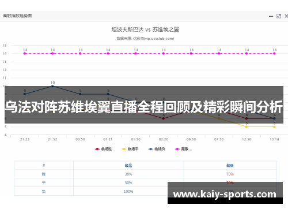
Task: Click the 30% value in the 平 row
Action: click(128, 182)
